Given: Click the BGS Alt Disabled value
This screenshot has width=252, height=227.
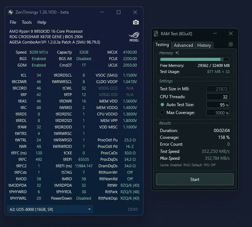Looking at the screenshot, I should pos(83,59).
